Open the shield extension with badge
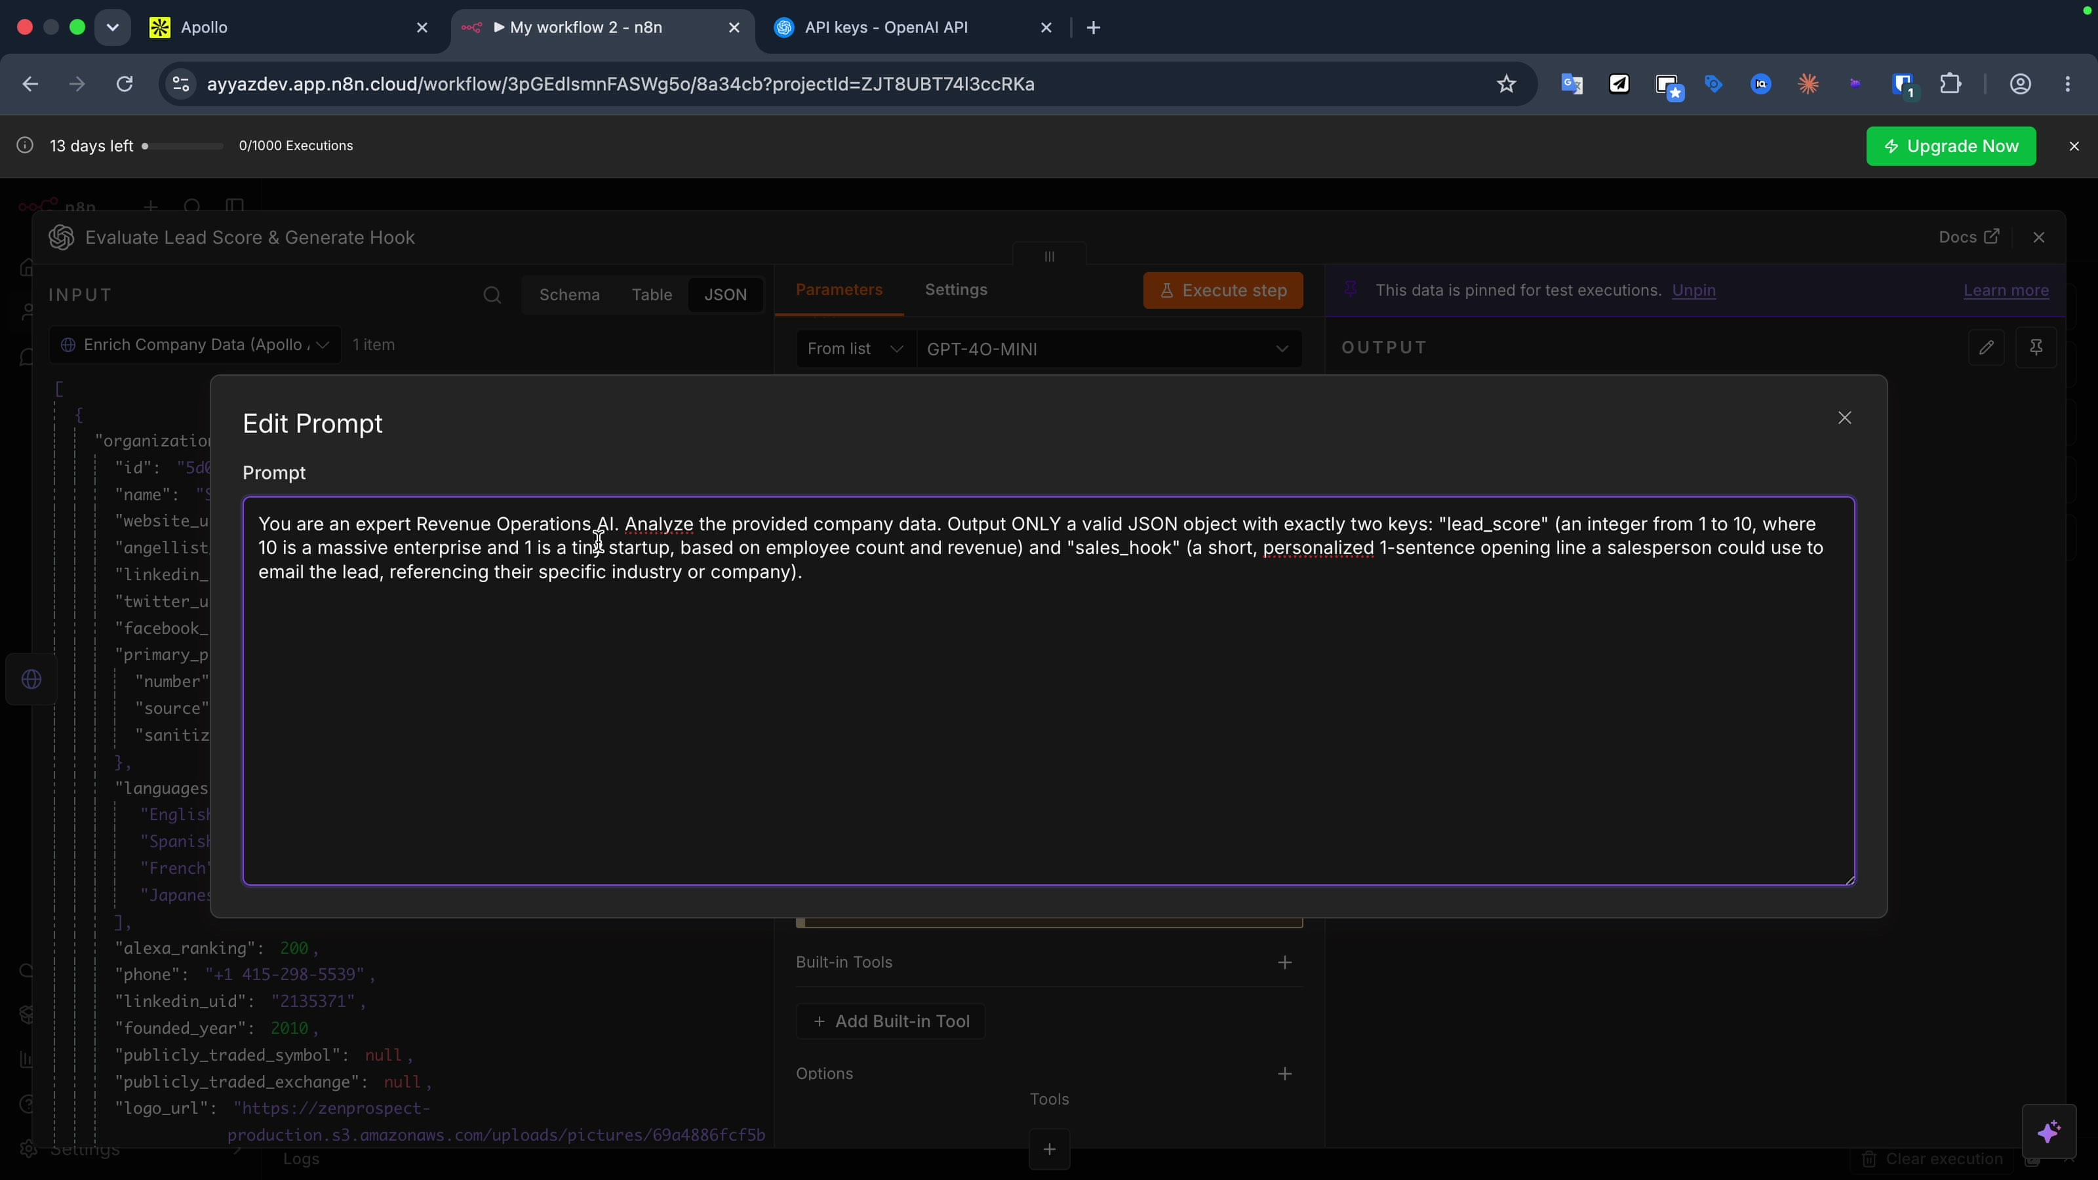 1903,84
